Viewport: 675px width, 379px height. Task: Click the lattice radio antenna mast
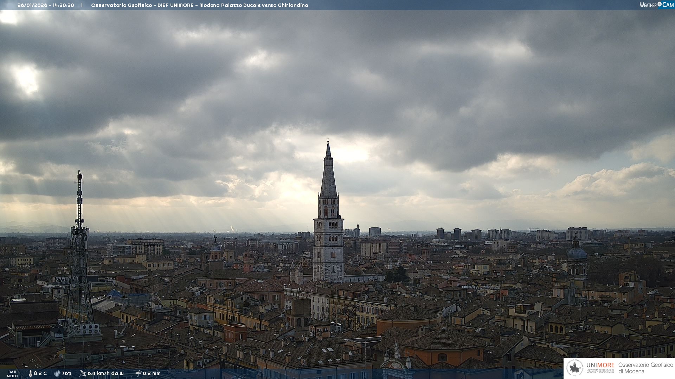79,246
